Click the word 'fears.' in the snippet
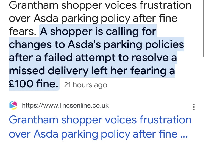 (x=23, y=32)
